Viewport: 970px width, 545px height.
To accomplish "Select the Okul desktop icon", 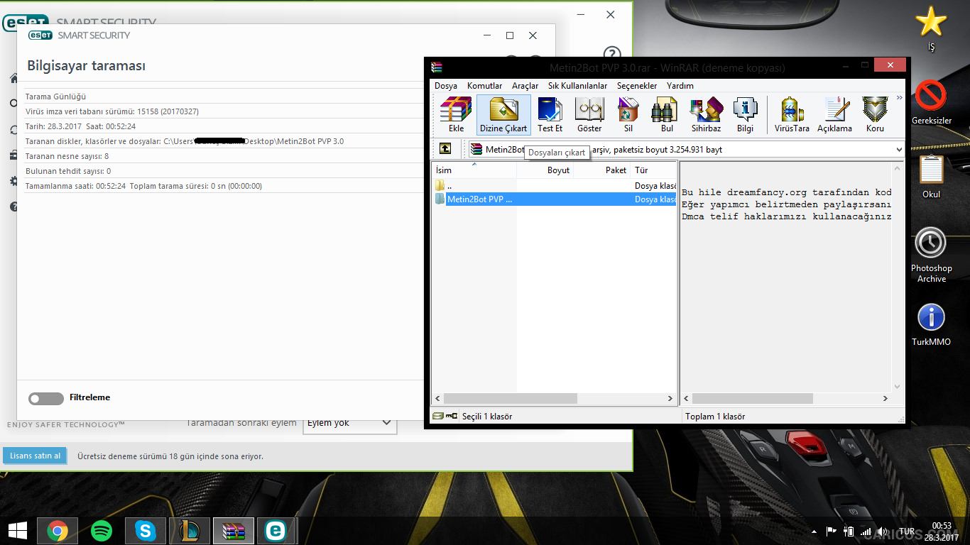I will 931,175.
